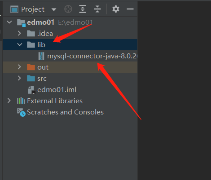Click the lib folder icon

pyautogui.click(x=31, y=44)
